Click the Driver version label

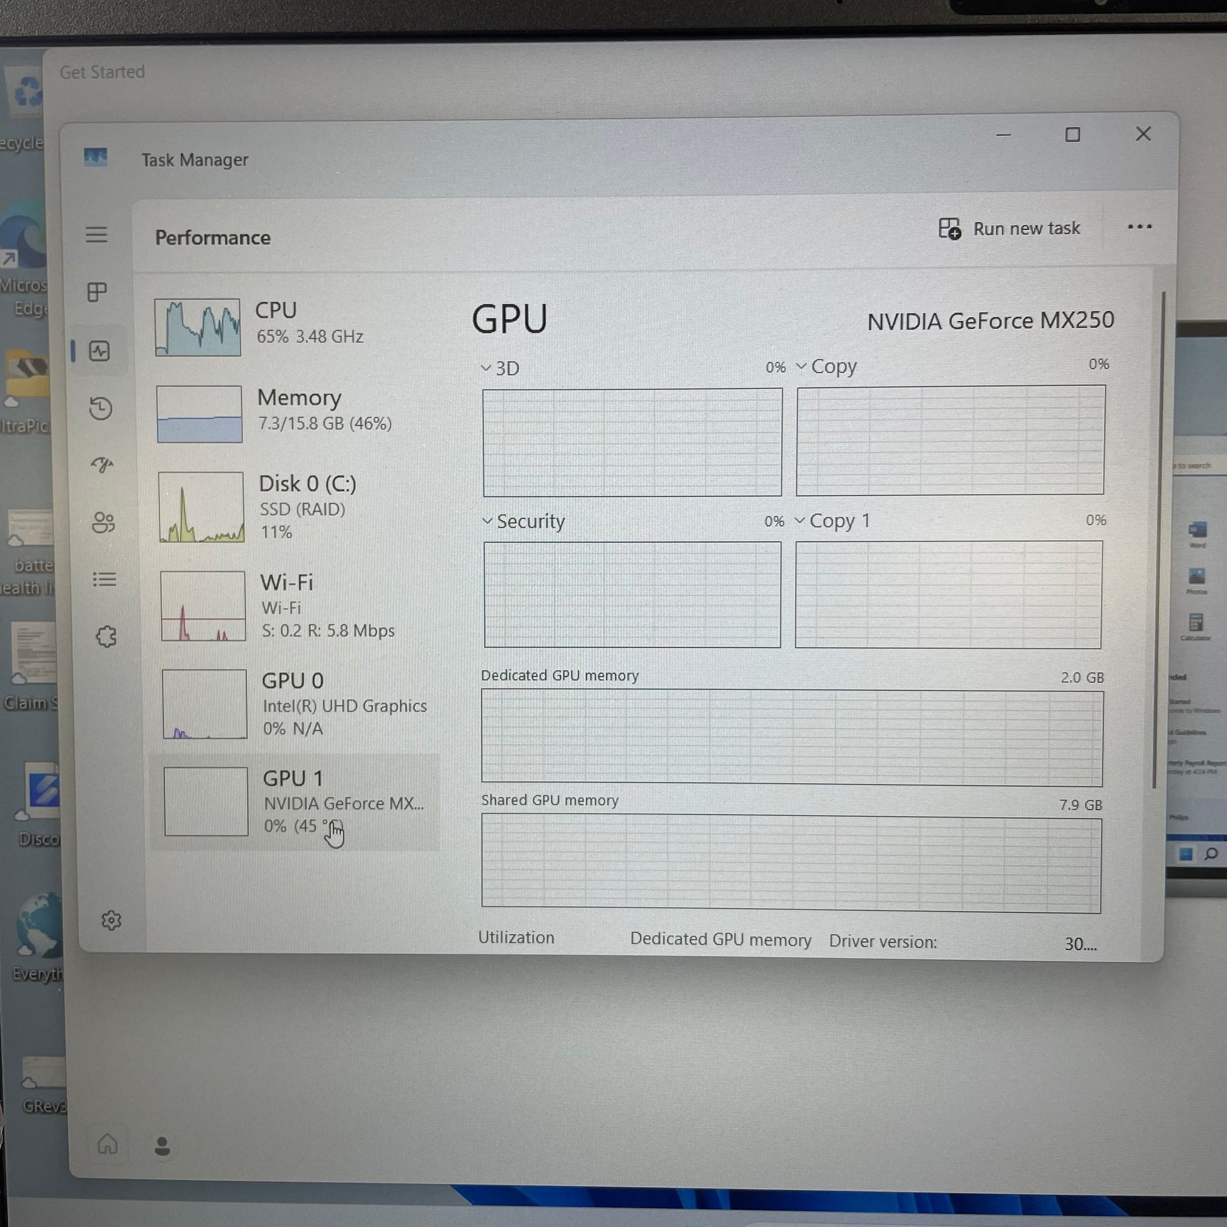click(x=883, y=941)
